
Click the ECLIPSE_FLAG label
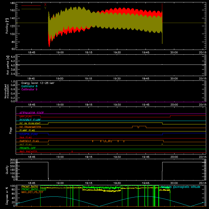coord(28,134)
